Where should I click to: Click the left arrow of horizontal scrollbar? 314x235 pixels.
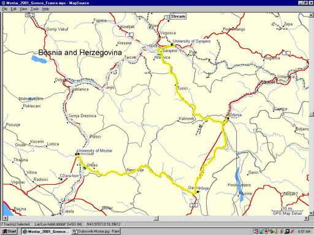point(5,218)
